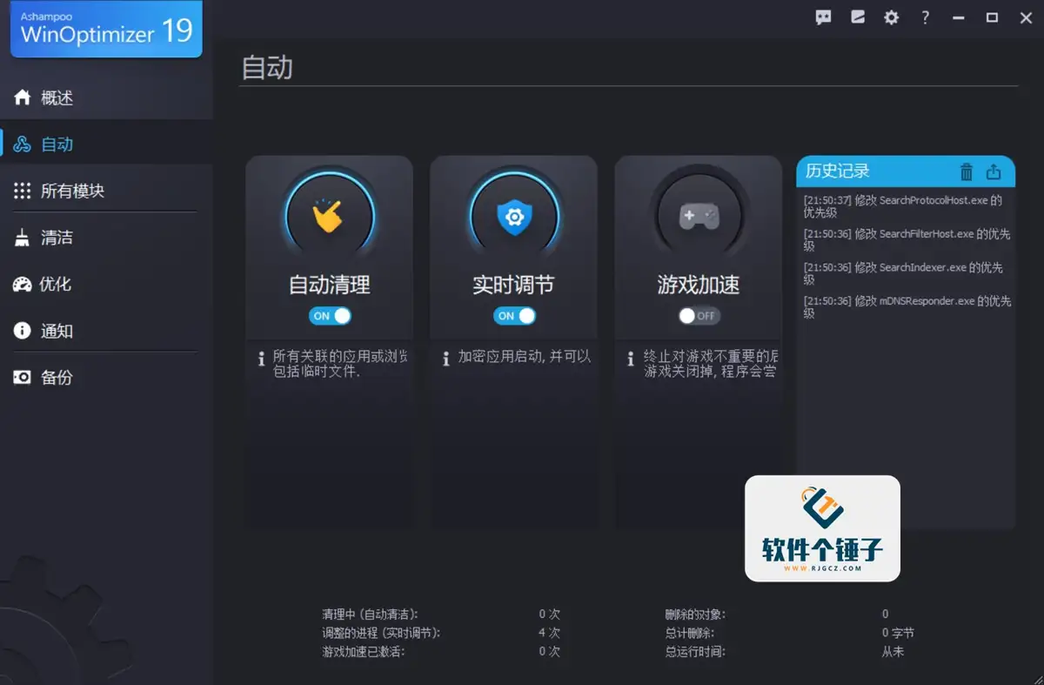1044x685 pixels.
Task: Export 历史记录 using the share icon
Action: pyautogui.click(x=994, y=171)
